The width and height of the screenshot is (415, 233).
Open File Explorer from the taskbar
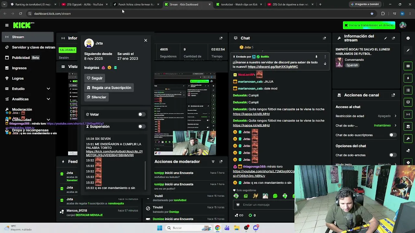pyautogui.click(x=237, y=228)
